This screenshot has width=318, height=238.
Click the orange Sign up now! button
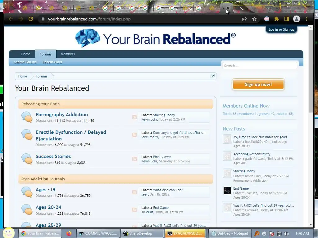coord(258,84)
